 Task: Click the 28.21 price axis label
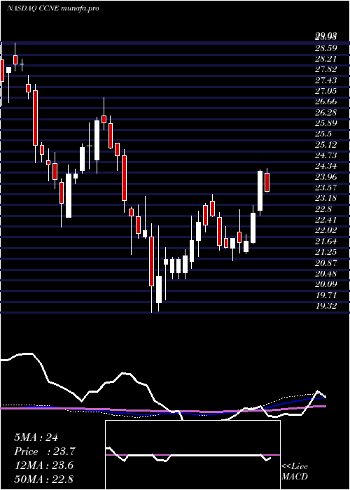326,59
